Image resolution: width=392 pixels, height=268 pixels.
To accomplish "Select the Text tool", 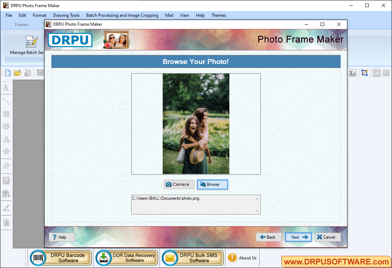I will (6, 88).
